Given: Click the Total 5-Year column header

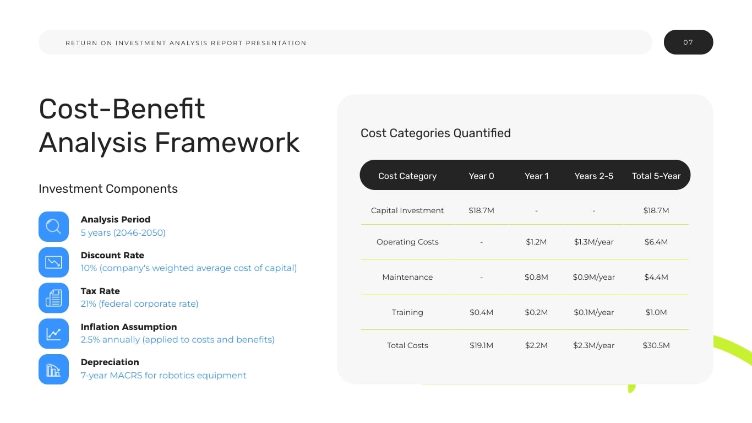Looking at the screenshot, I should coord(656,176).
